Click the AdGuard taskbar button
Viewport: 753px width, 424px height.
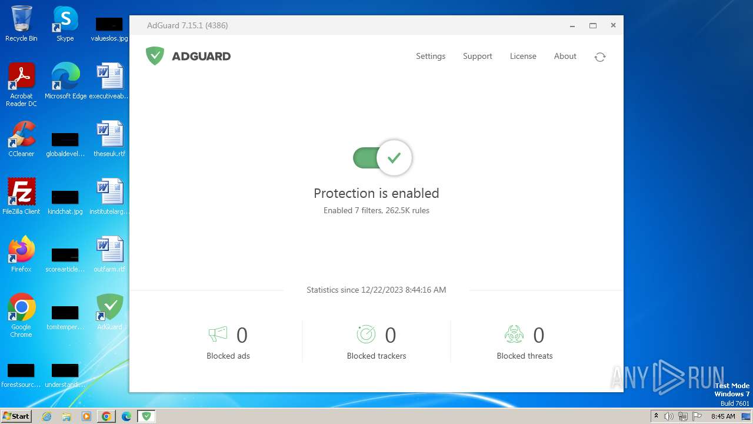(x=146, y=416)
